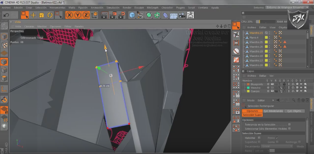Search attributes with magnifier icon
The image size is (314, 154).
294,100
